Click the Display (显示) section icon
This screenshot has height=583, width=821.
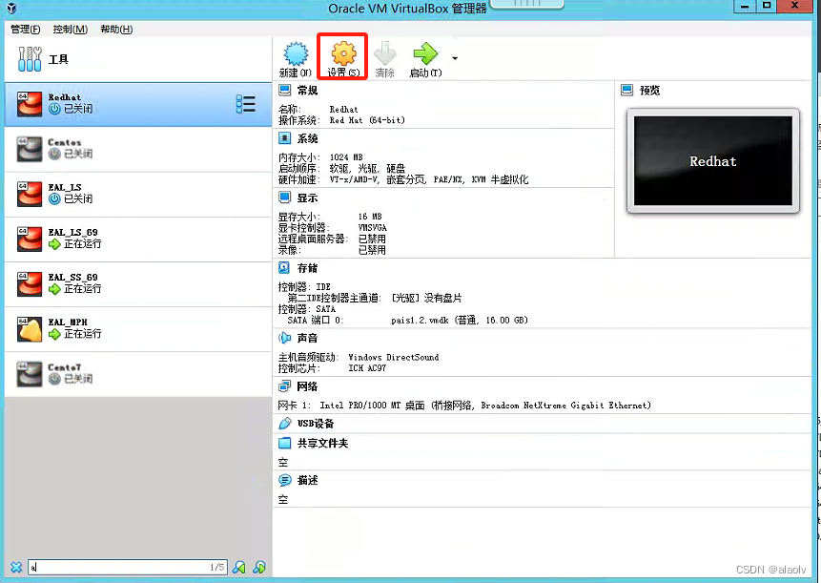tap(285, 198)
